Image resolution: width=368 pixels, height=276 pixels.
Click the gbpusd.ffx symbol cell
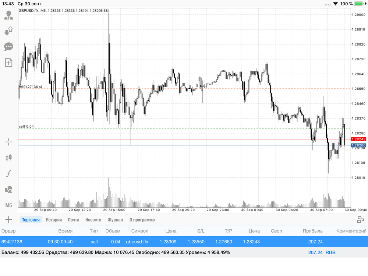[137, 242]
